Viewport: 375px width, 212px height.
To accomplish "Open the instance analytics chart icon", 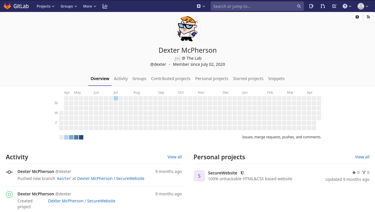I will 105,6.
